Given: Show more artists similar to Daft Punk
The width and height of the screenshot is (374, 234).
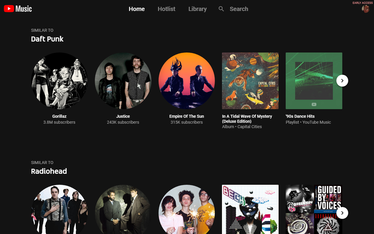Looking at the screenshot, I should 342,81.
